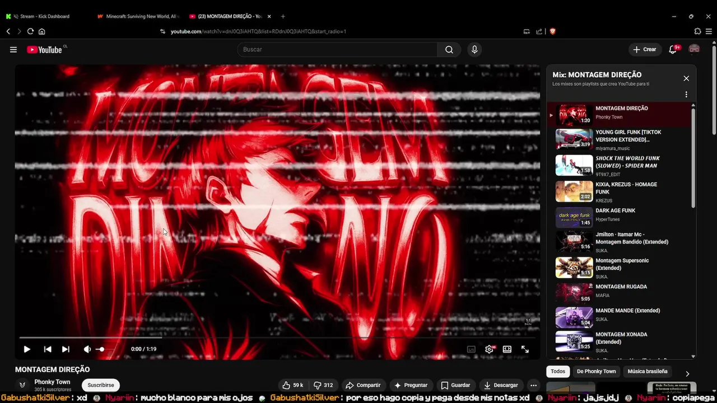Toggle theater mode
717x403 pixels.
pyautogui.click(x=507, y=349)
